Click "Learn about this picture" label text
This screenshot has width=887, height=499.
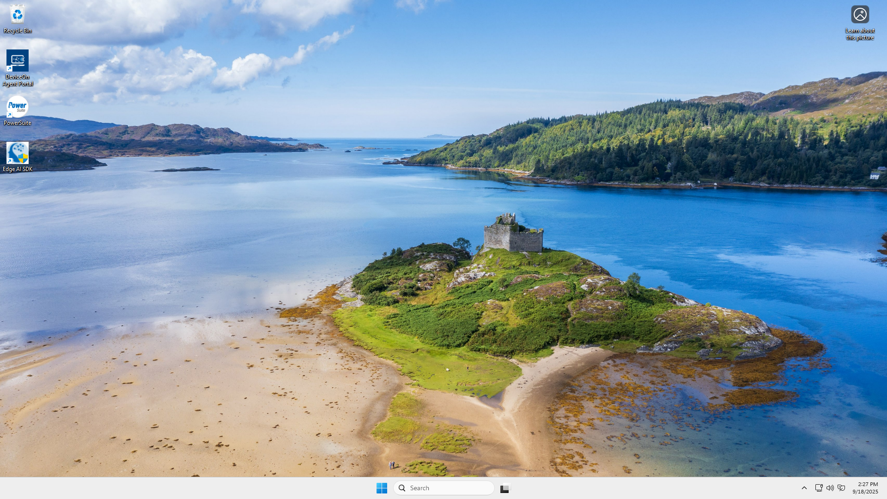click(860, 34)
